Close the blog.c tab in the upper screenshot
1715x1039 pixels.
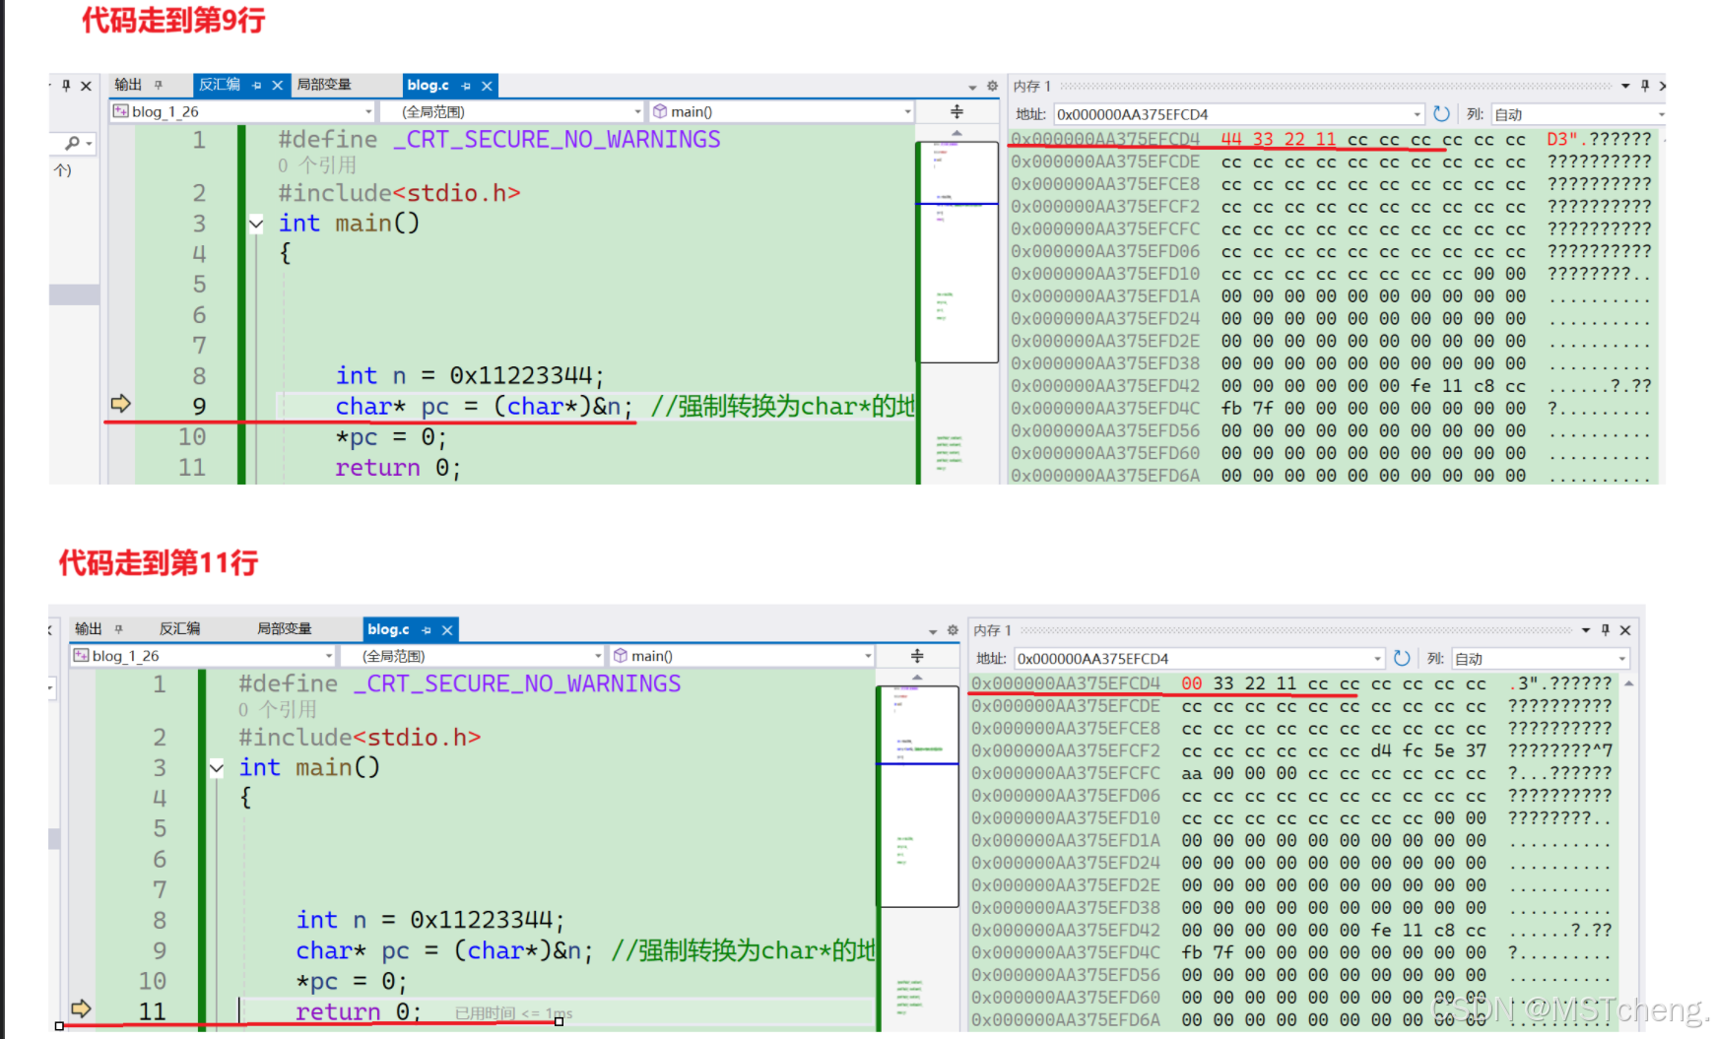tap(487, 86)
